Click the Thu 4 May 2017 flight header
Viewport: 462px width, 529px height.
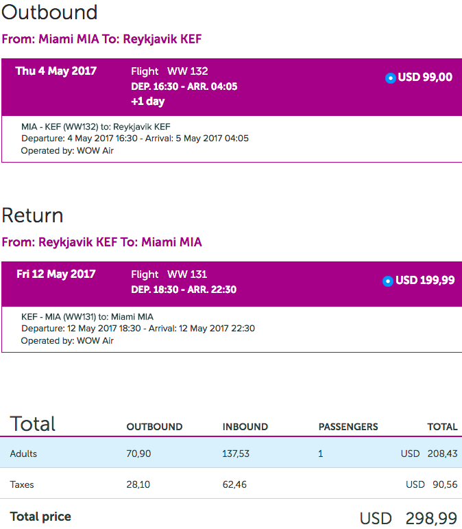56,71
